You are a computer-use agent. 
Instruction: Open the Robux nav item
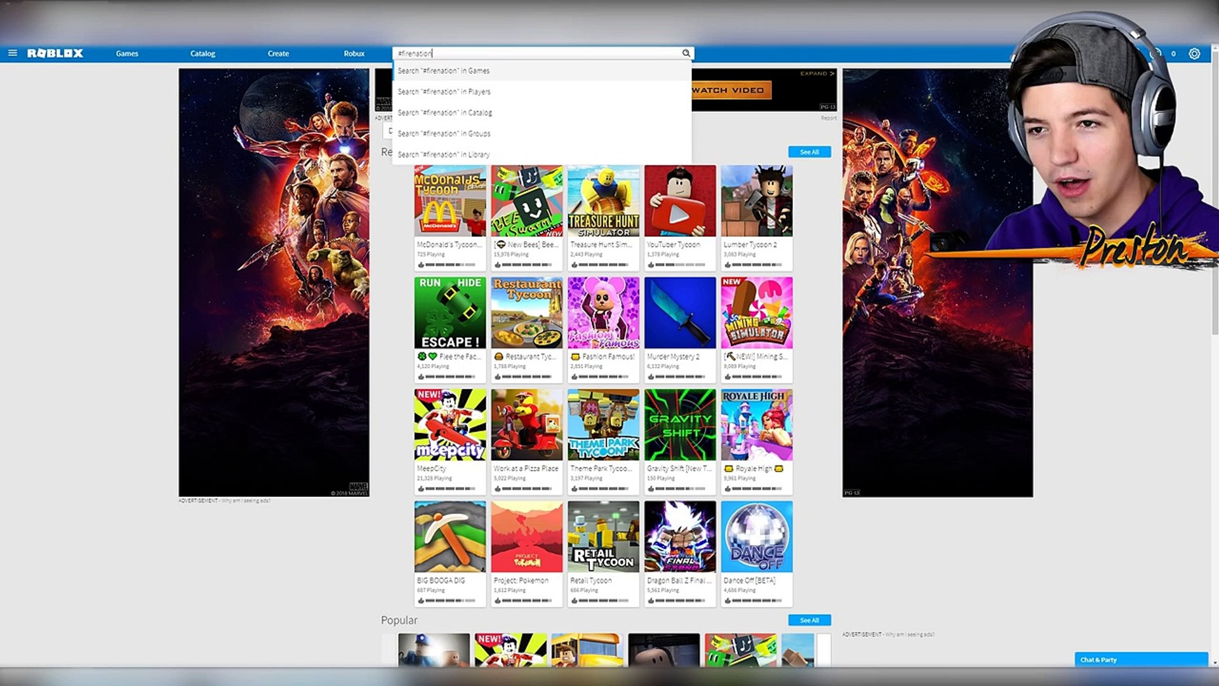point(354,53)
